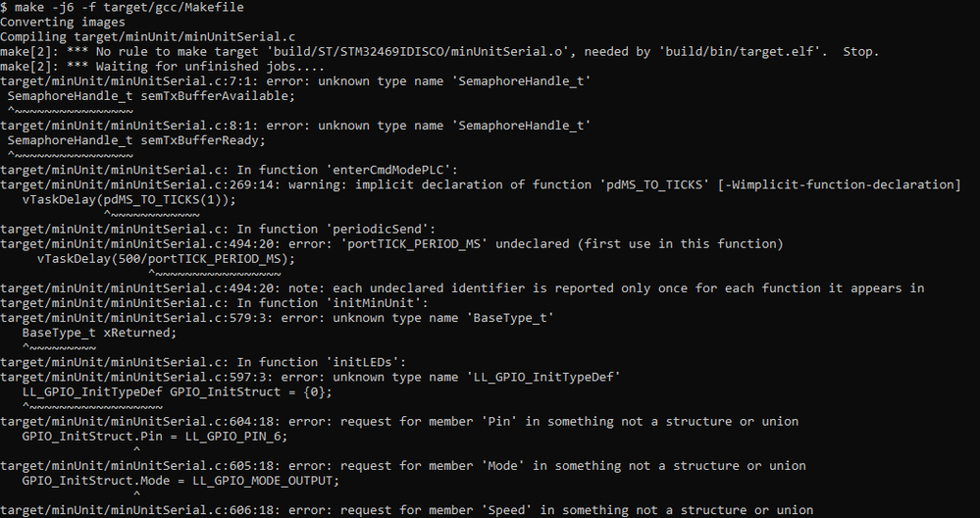Click the 'SemaphoreHandle_t semTxBufferReady;' code line
The image size is (980, 518).
[x=135, y=140]
